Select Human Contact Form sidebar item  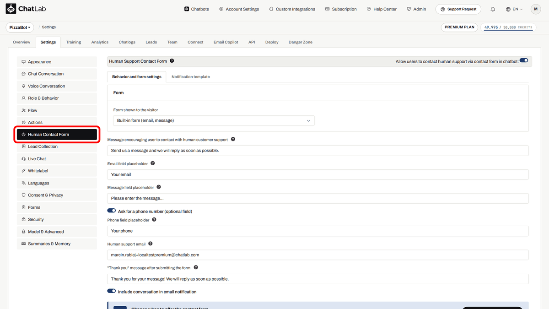point(57,135)
